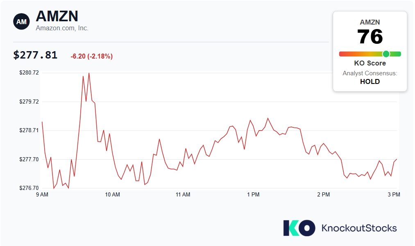Click the price chart's highest peak point
This screenshot has width=415, height=246.
(x=89, y=73)
